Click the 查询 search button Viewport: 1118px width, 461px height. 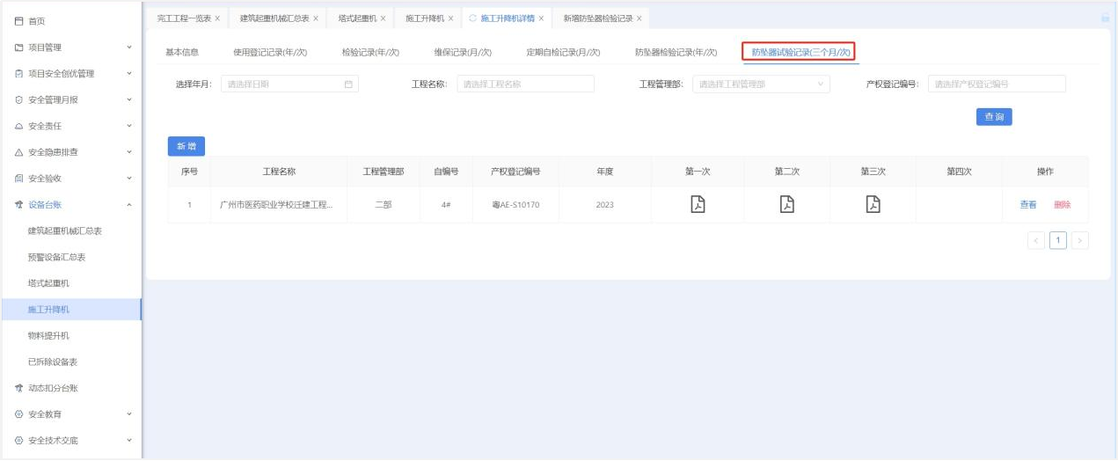(x=993, y=117)
